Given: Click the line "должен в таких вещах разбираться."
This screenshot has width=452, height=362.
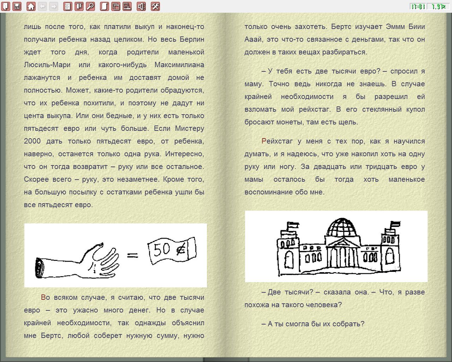Looking at the screenshot, I should click(x=306, y=52).
